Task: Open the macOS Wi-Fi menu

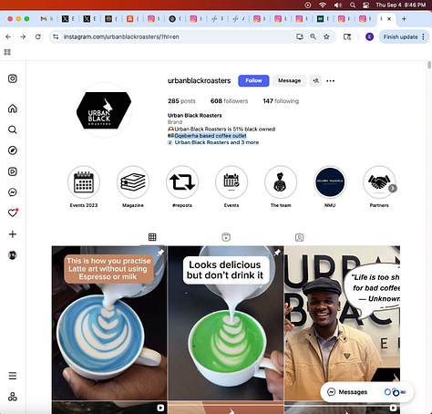Action: [x=323, y=5]
